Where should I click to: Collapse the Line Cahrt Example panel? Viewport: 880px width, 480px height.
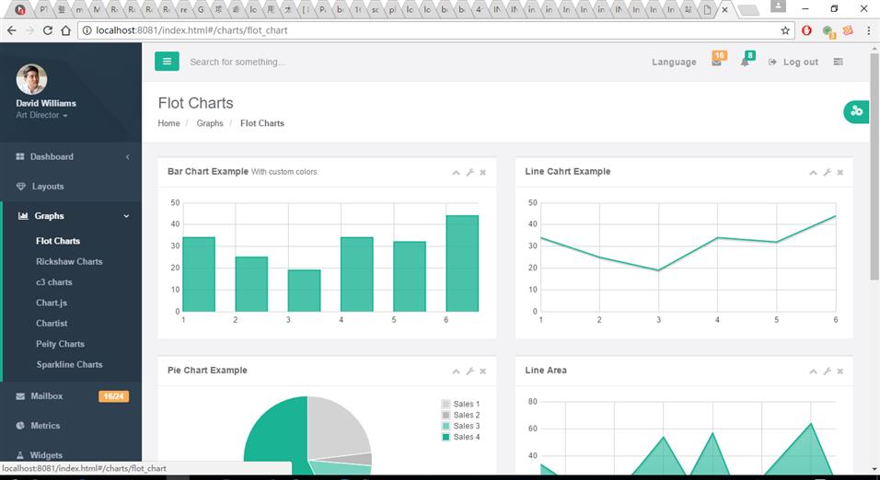point(813,172)
